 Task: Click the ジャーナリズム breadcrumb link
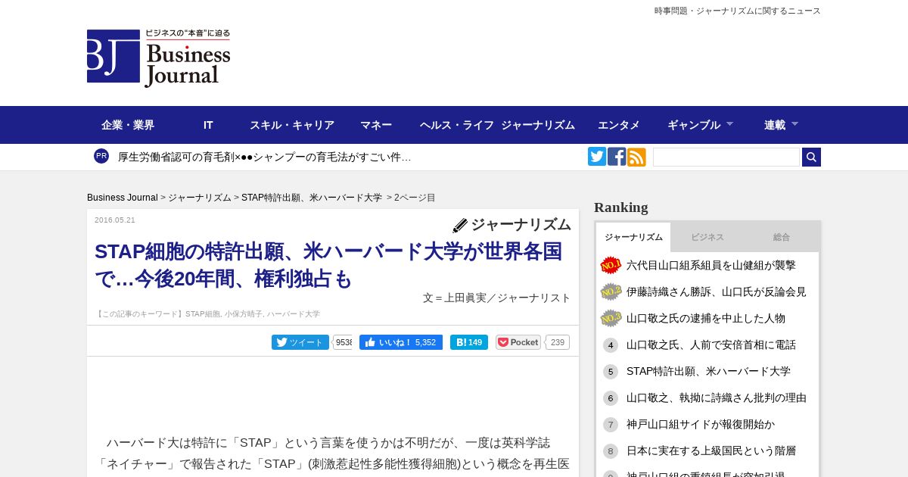(200, 198)
